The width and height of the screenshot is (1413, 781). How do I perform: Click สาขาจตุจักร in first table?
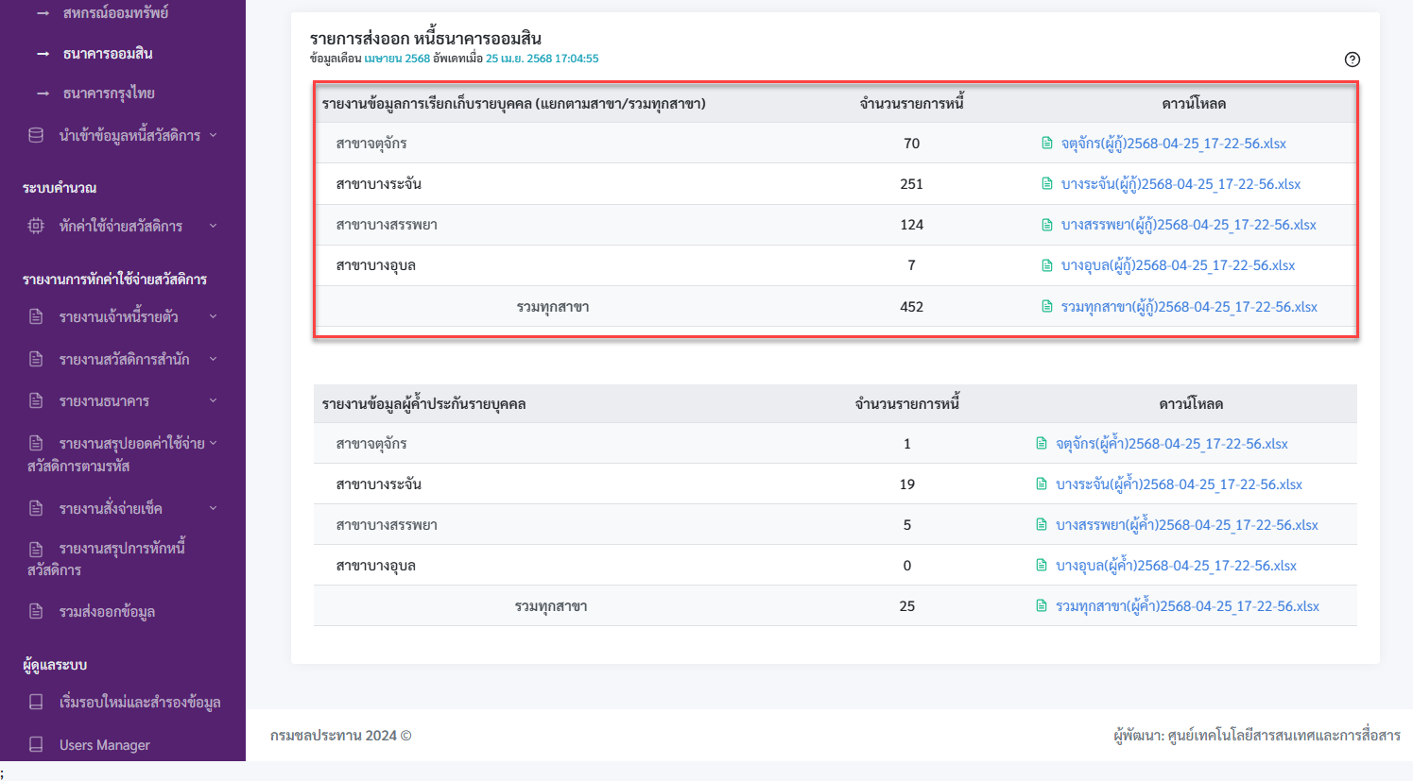[x=371, y=144]
